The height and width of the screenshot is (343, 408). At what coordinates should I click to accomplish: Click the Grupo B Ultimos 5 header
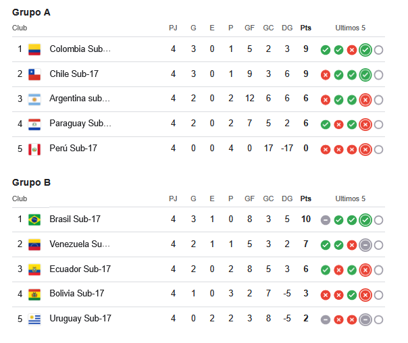point(350,199)
